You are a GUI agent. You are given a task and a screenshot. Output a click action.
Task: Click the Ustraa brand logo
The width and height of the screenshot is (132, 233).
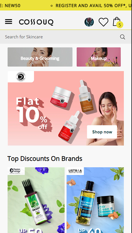click(75, 171)
